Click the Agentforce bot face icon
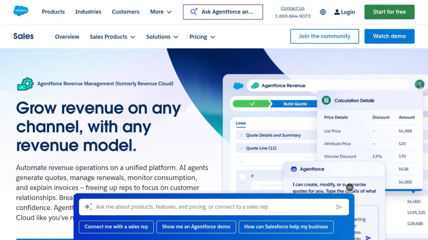This screenshot has height=240, width=428. pos(294,169)
